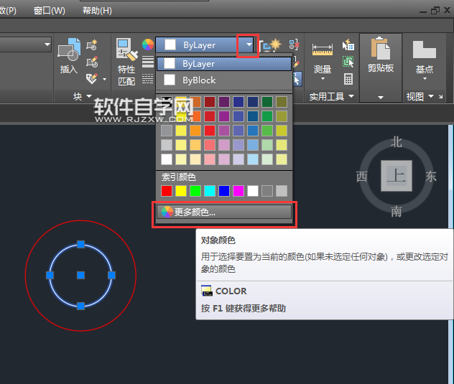Click South on the ViewCube compass
The width and height of the screenshot is (454, 384).
pos(396,212)
